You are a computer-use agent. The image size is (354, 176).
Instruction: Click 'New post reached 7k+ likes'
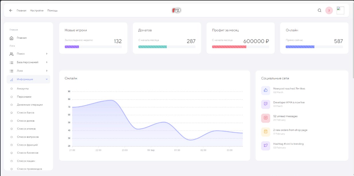289,88
